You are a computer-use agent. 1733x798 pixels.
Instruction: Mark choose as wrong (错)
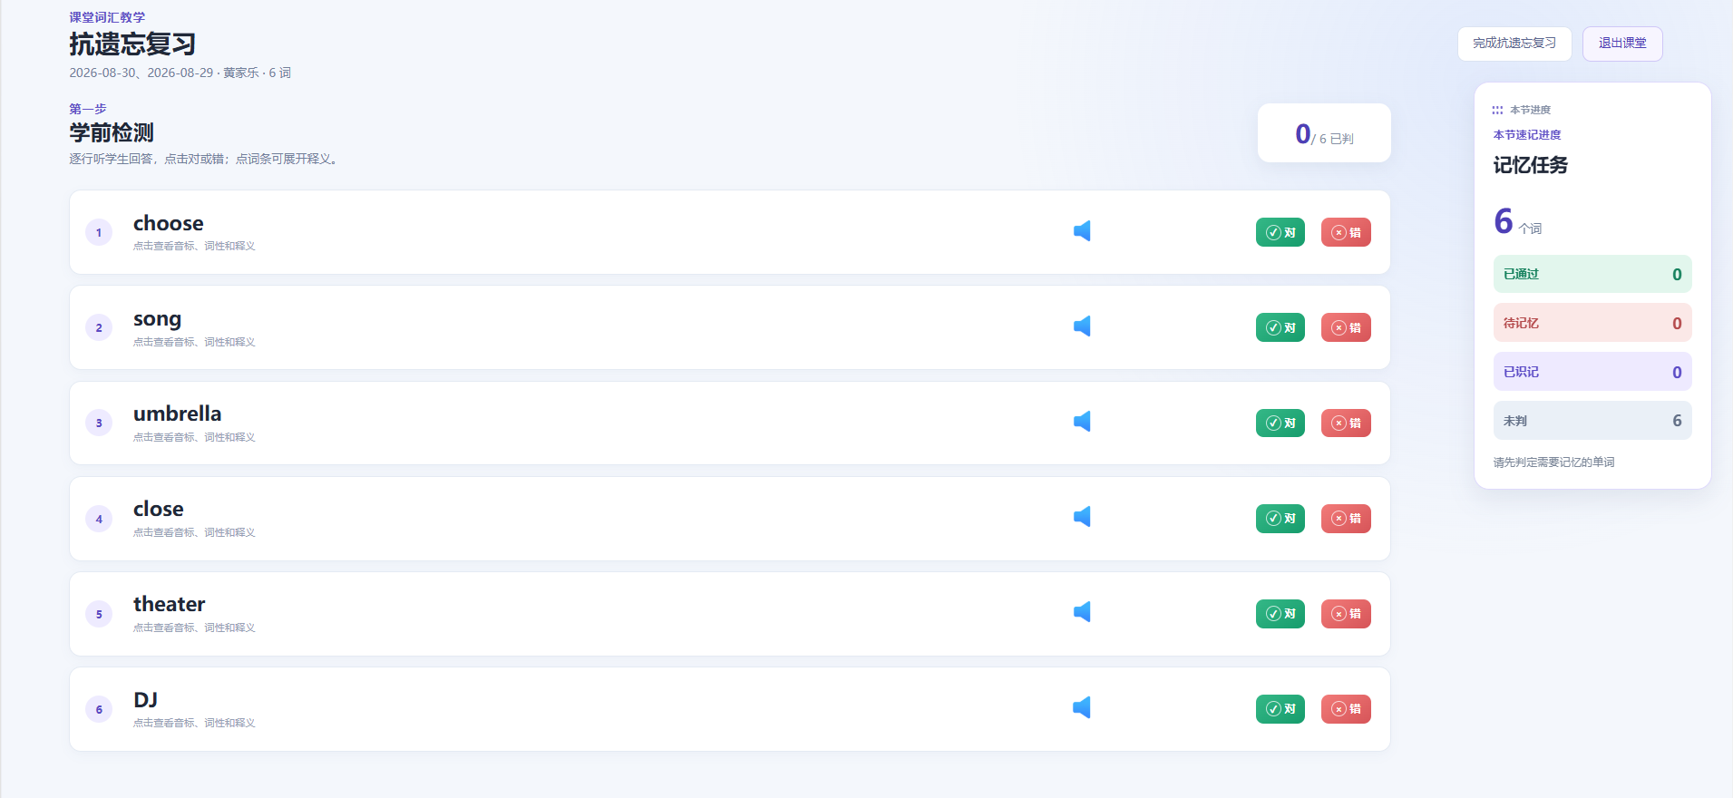pyautogui.click(x=1346, y=232)
